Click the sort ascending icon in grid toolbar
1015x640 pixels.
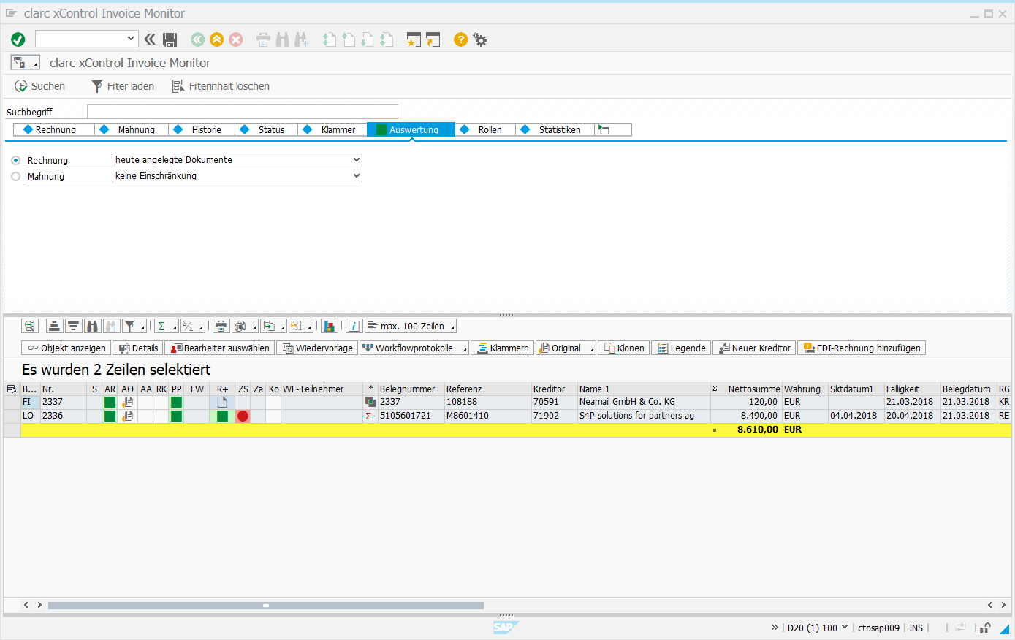click(54, 326)
